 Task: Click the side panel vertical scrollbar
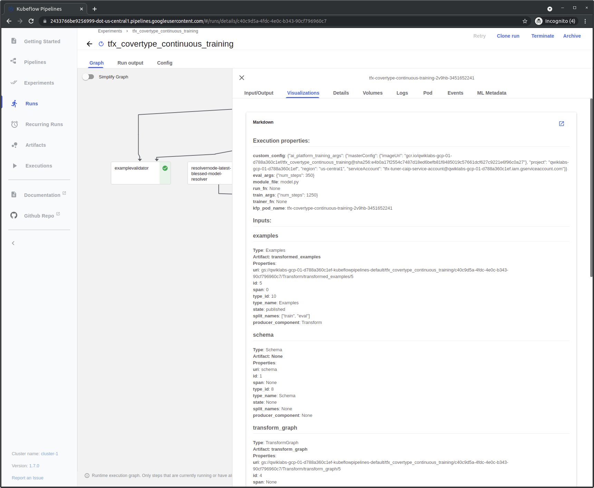click(591, 188)
